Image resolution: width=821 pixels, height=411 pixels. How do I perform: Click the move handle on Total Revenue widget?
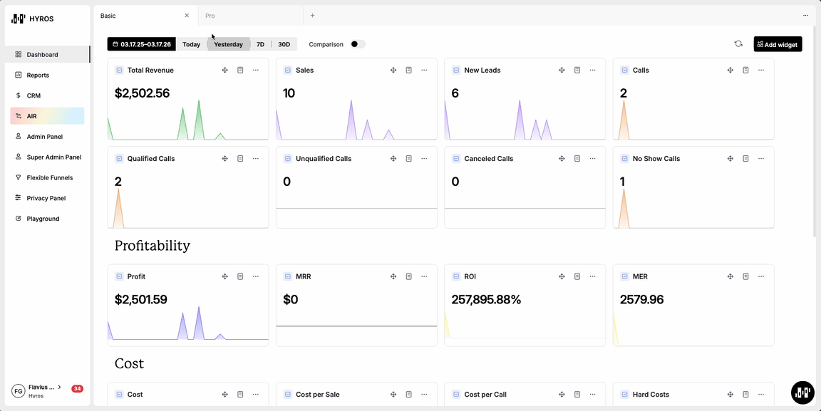(x=224, y=71)
